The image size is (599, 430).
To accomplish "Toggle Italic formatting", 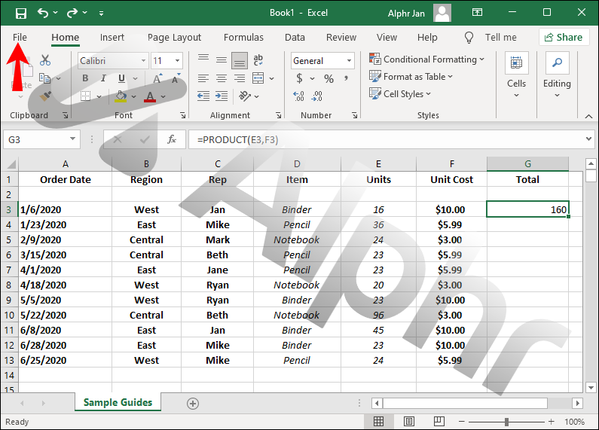I will point(102,78).
